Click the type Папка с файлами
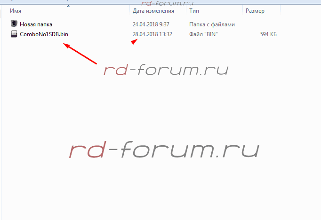Screen dimensions: 321x220 [212, 24]
